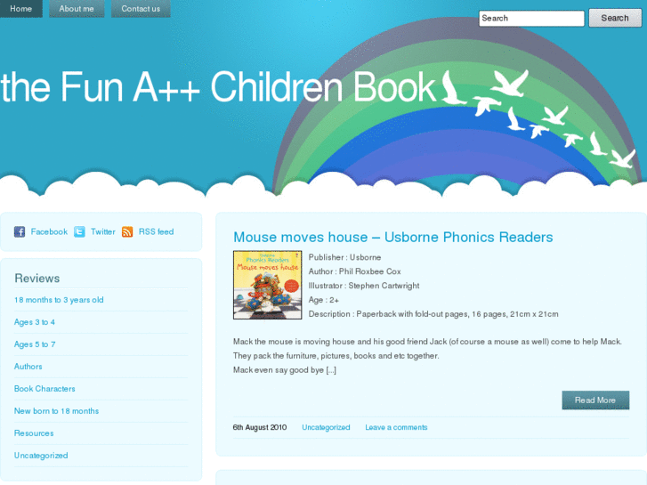Click the 'Publisher : Usborne' line
The width and height of the screenshot is (647, 485).
coord(345,257)
